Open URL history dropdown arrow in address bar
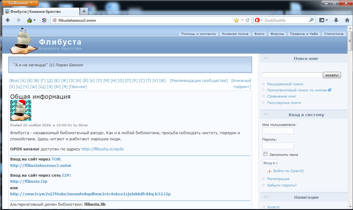Viewport: 353px width, 210px height. tap(243, 20)
